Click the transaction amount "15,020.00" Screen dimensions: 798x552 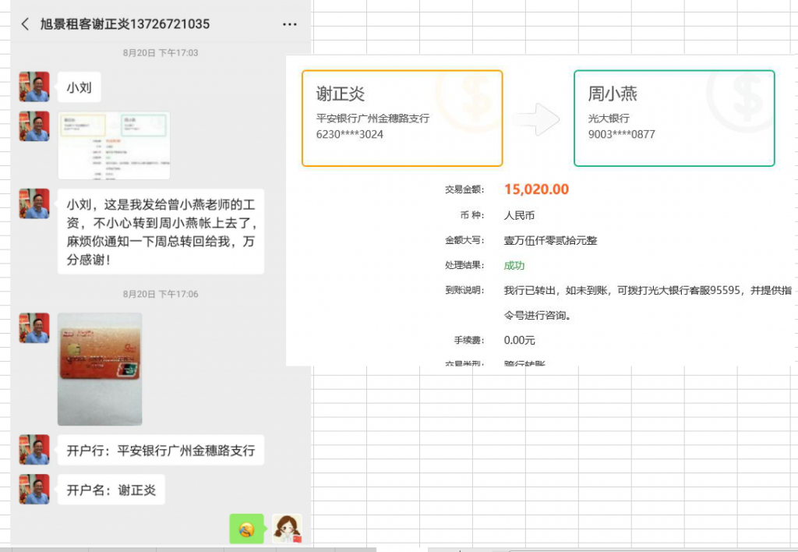(x=536, y=189)
